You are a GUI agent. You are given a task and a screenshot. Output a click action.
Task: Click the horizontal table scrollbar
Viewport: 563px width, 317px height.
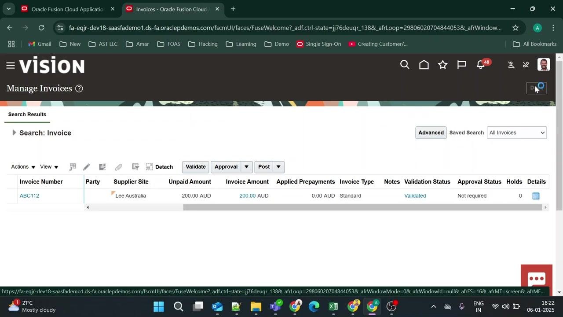pos(362,207)
